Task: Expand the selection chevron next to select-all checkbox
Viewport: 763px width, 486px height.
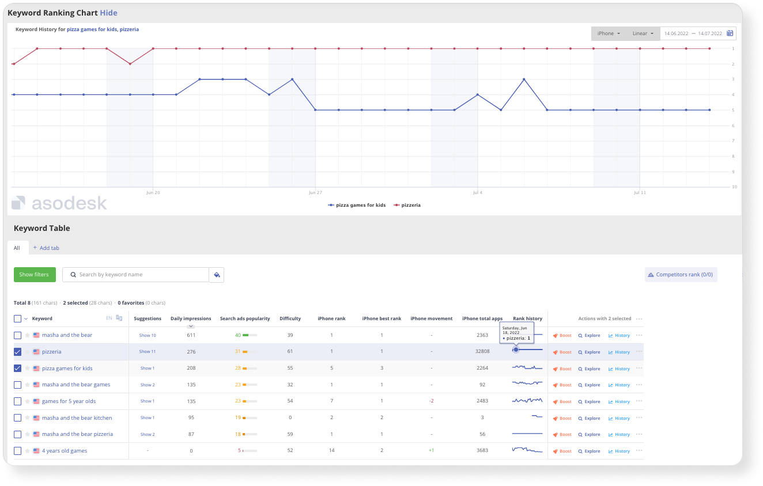Action: 25,318
